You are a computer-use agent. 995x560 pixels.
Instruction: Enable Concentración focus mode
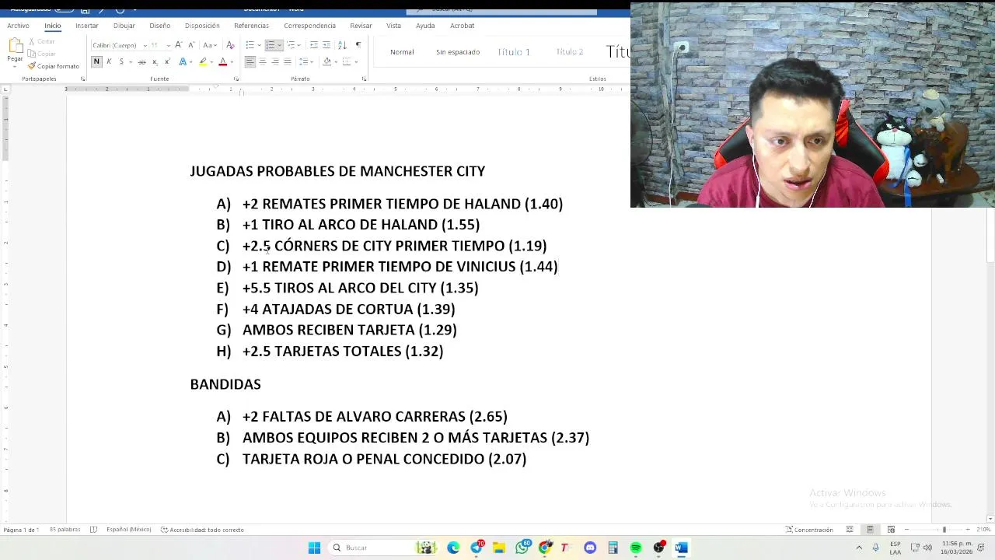pos(809,530)
